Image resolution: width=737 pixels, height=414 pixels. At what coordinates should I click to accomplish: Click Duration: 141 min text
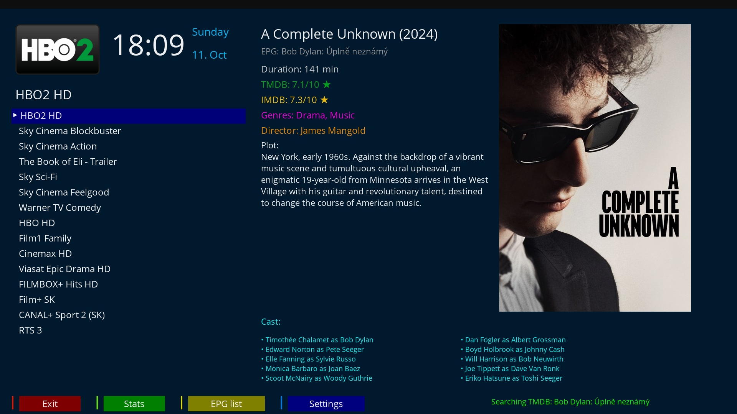coord(300,69)
